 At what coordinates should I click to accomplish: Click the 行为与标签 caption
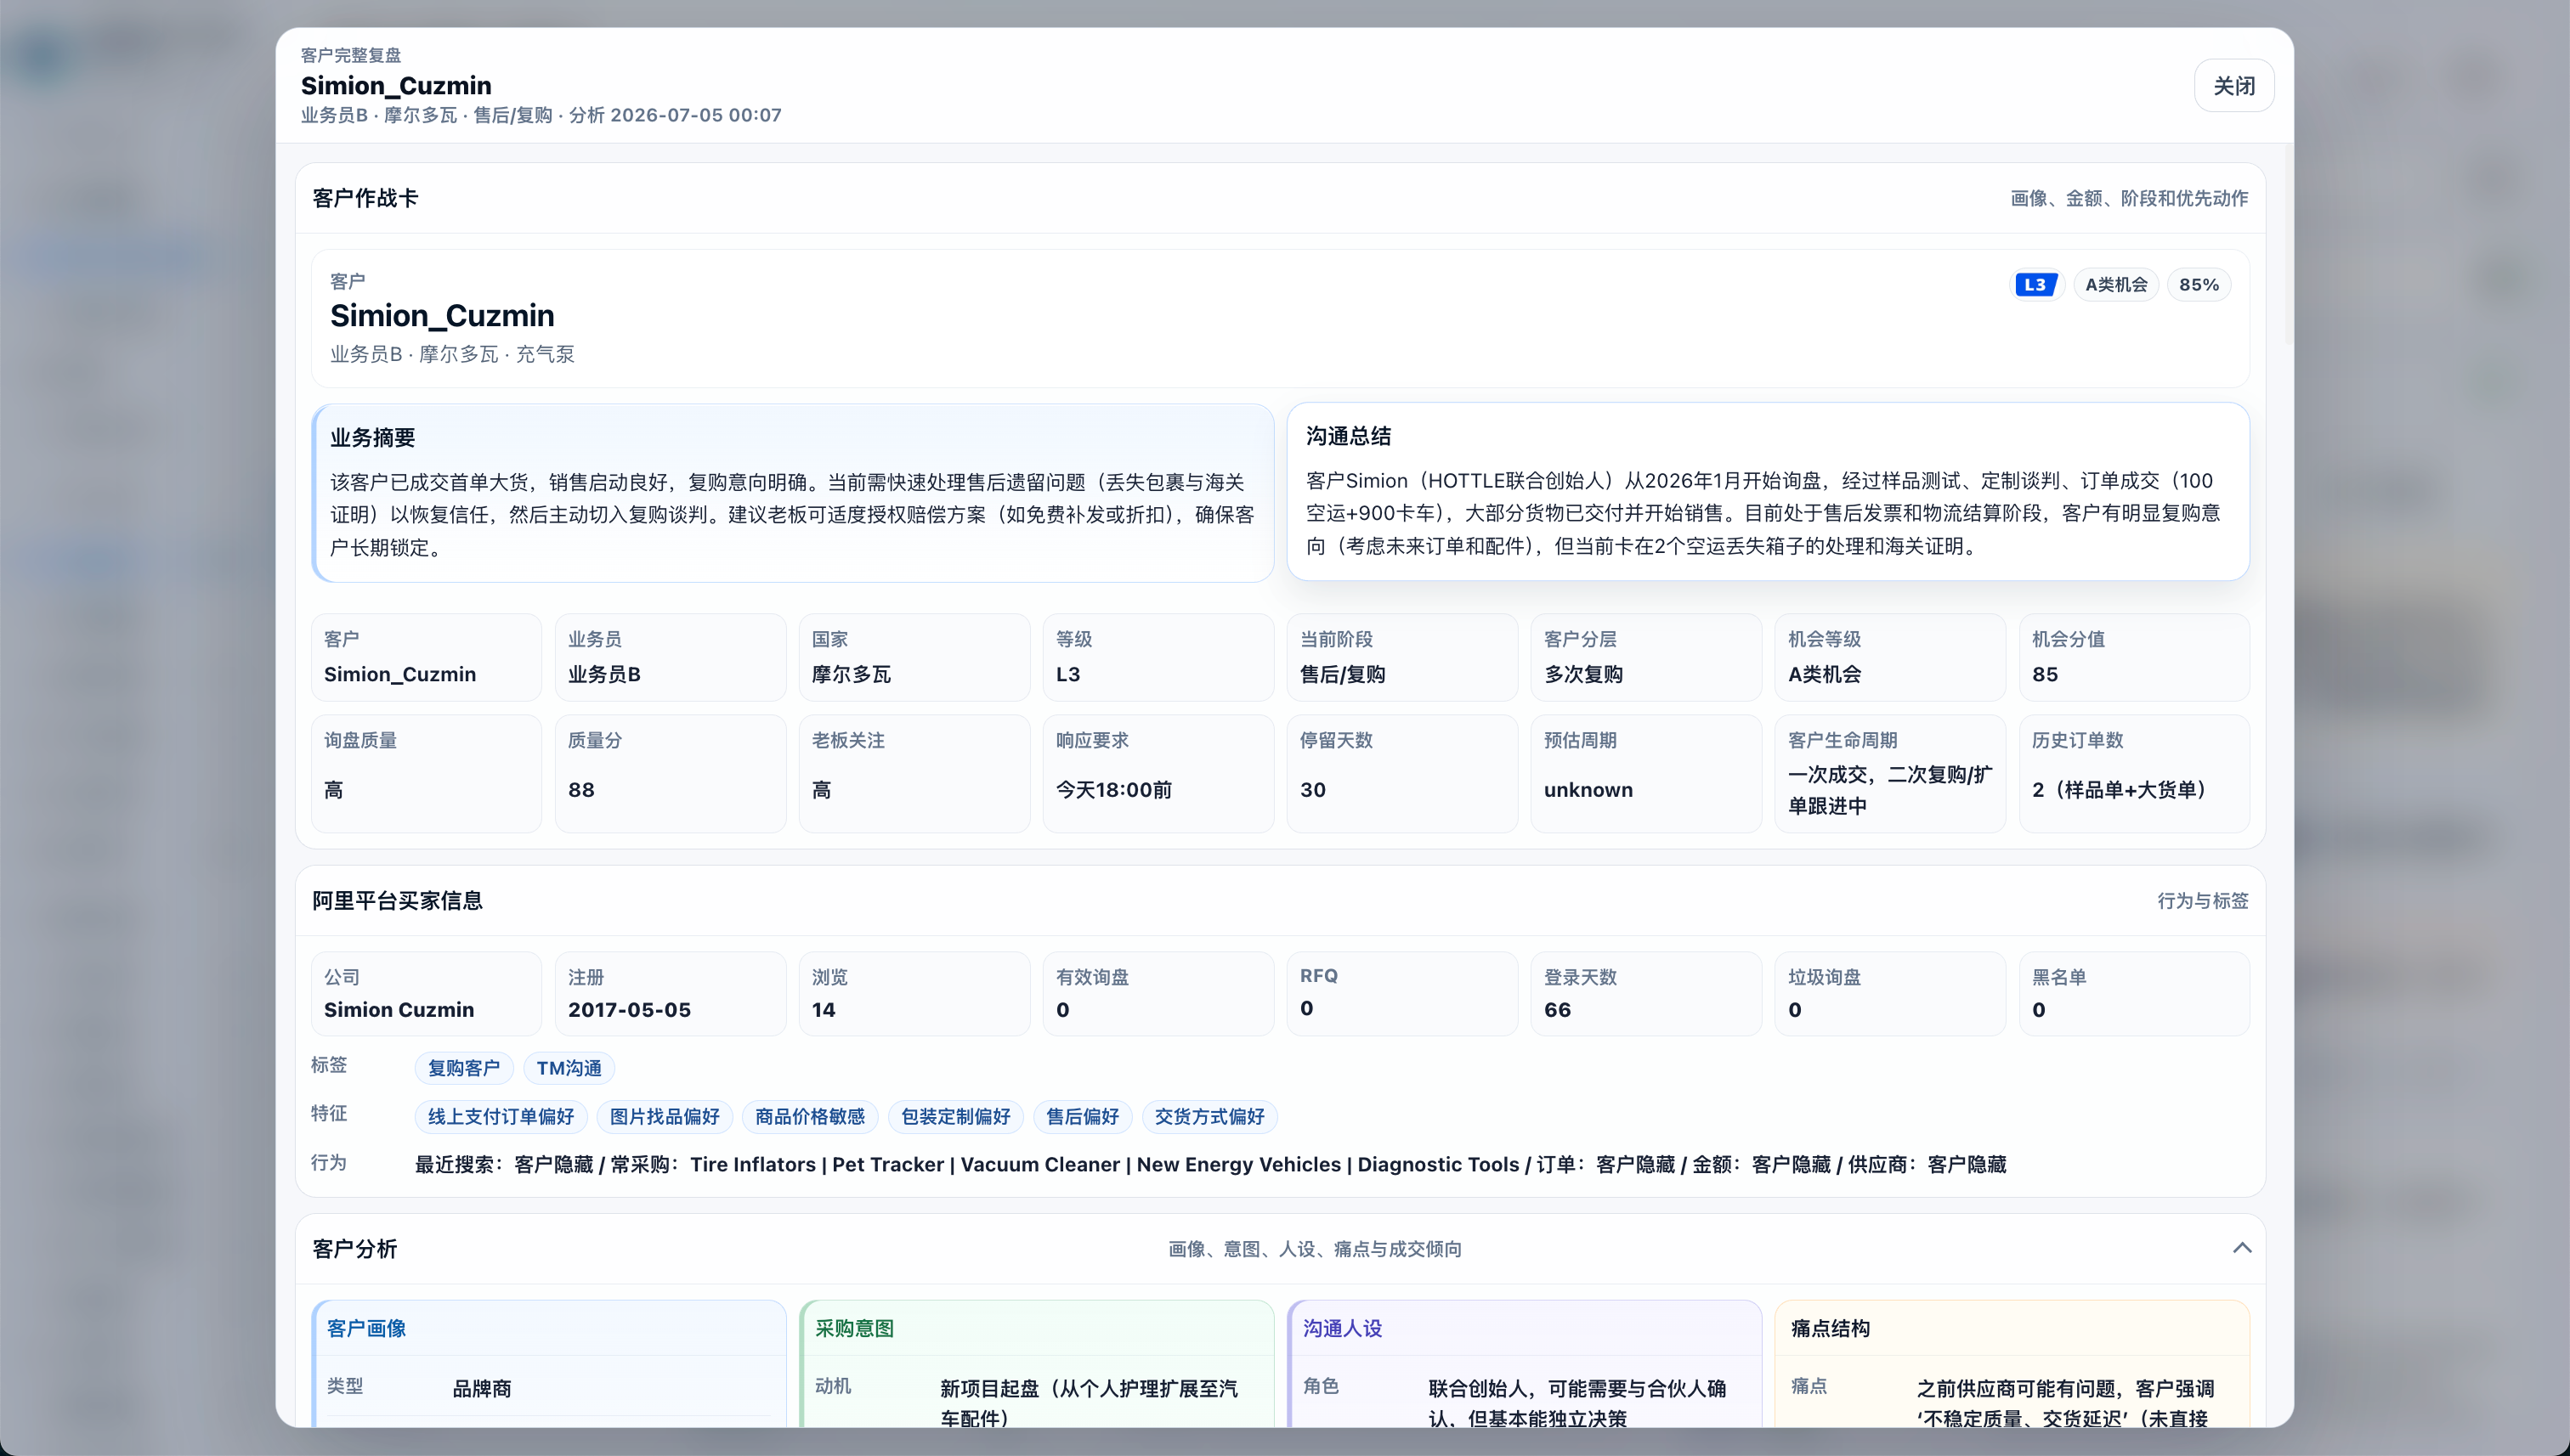[2203, 901]
